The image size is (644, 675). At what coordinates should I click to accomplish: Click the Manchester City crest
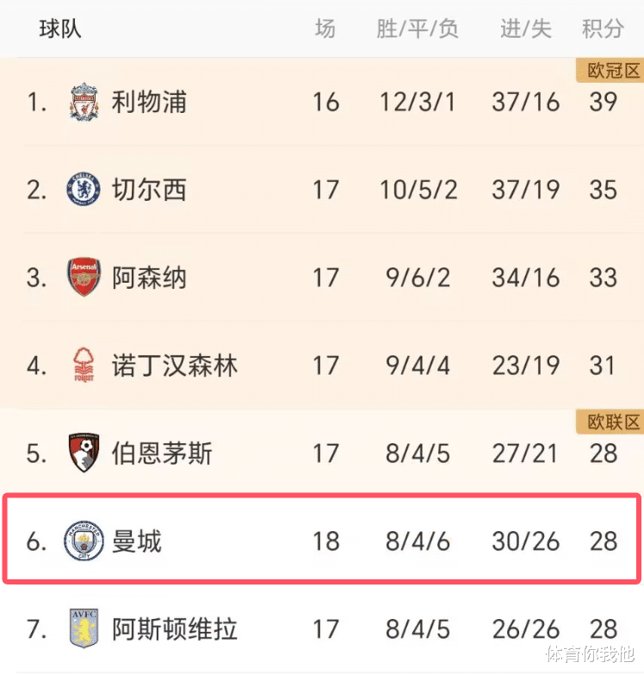click(x=84, y=541)
